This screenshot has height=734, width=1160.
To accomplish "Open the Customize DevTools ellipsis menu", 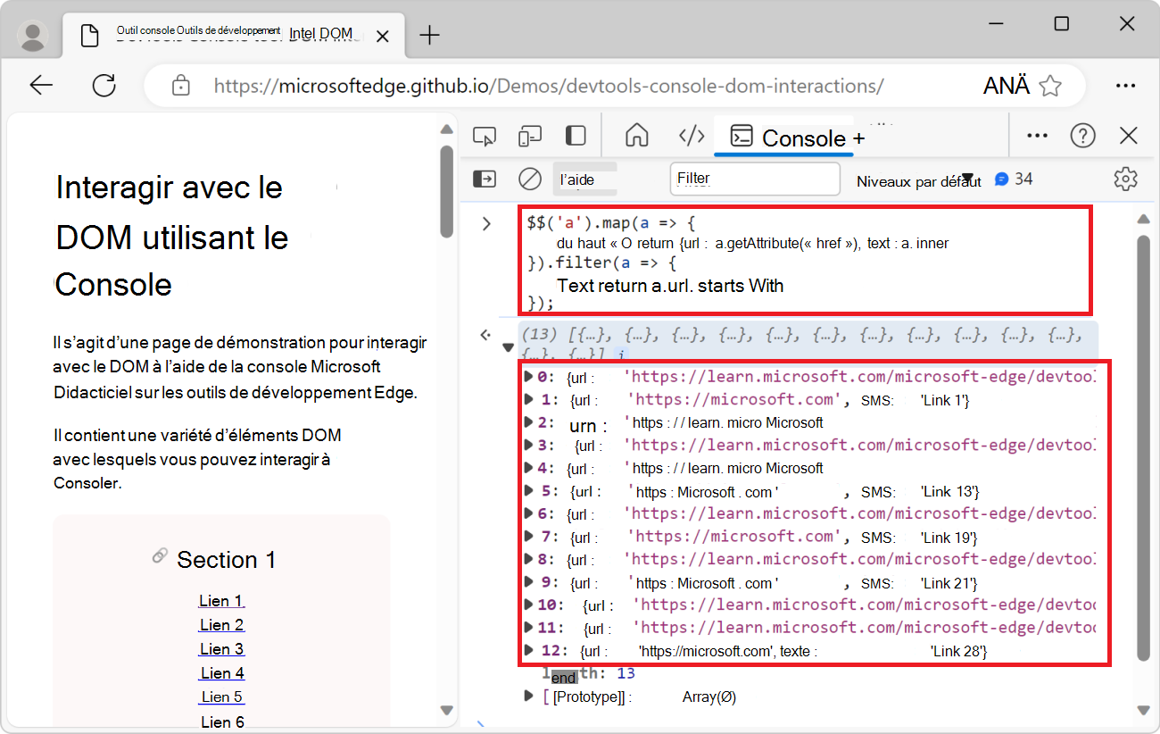I will point(1037,136).
